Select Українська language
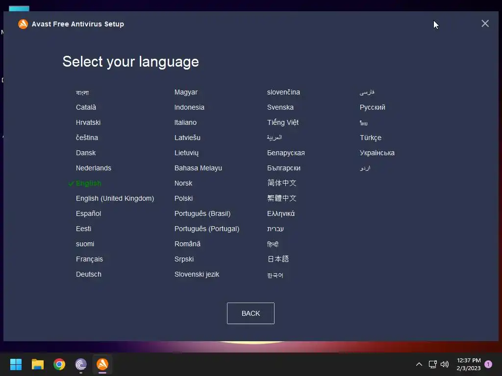The height and width of the screenshot is (376, 502). point(377,153)
